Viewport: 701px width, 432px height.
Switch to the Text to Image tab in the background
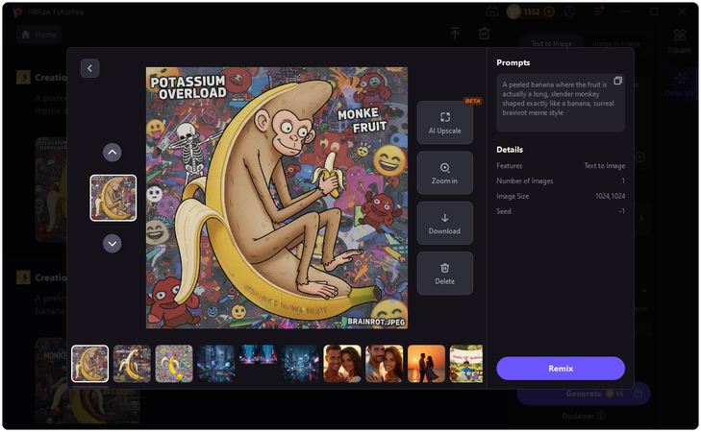coord(552,43)
